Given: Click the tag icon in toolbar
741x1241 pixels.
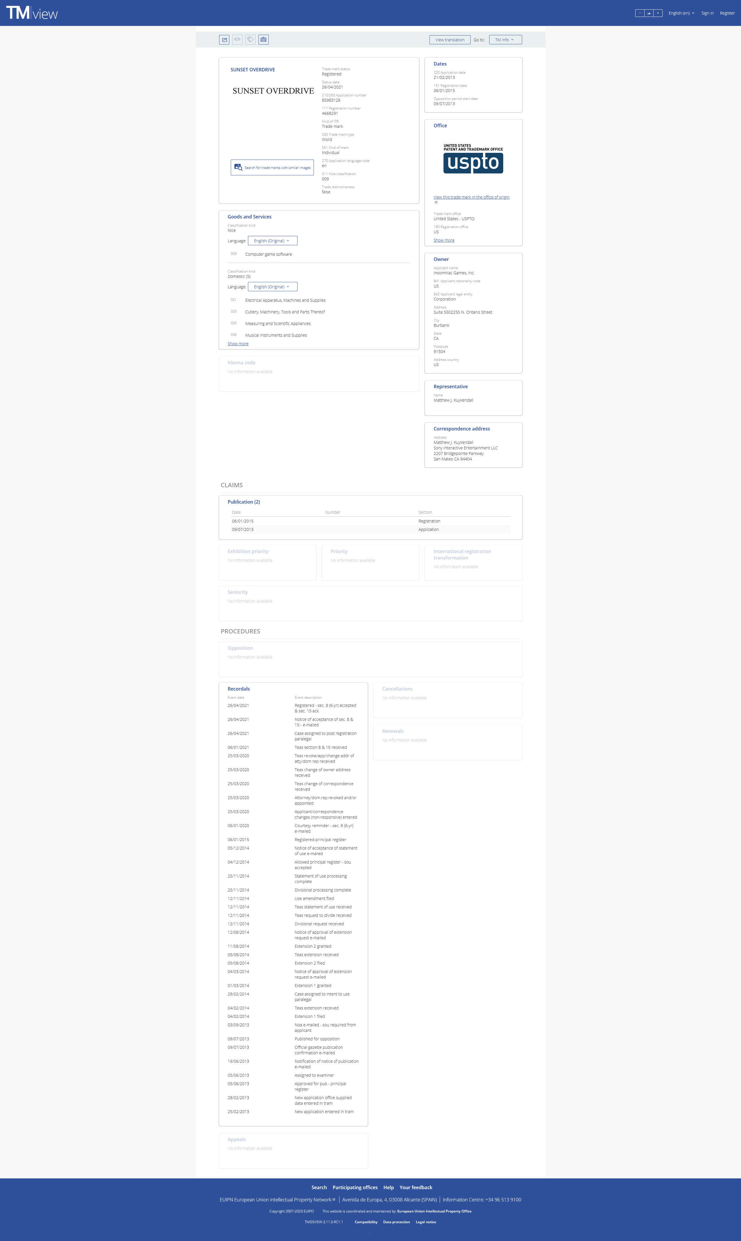Looking at the screenshot, I should click(x=251, y=39).
